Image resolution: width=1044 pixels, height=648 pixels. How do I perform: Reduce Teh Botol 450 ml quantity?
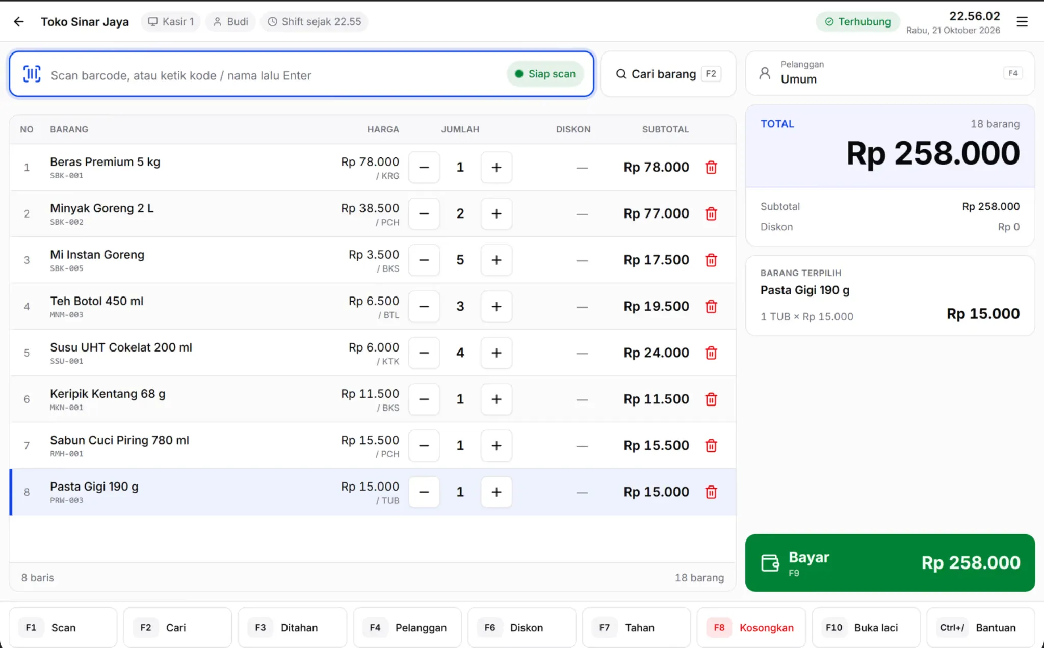(424, 306)
